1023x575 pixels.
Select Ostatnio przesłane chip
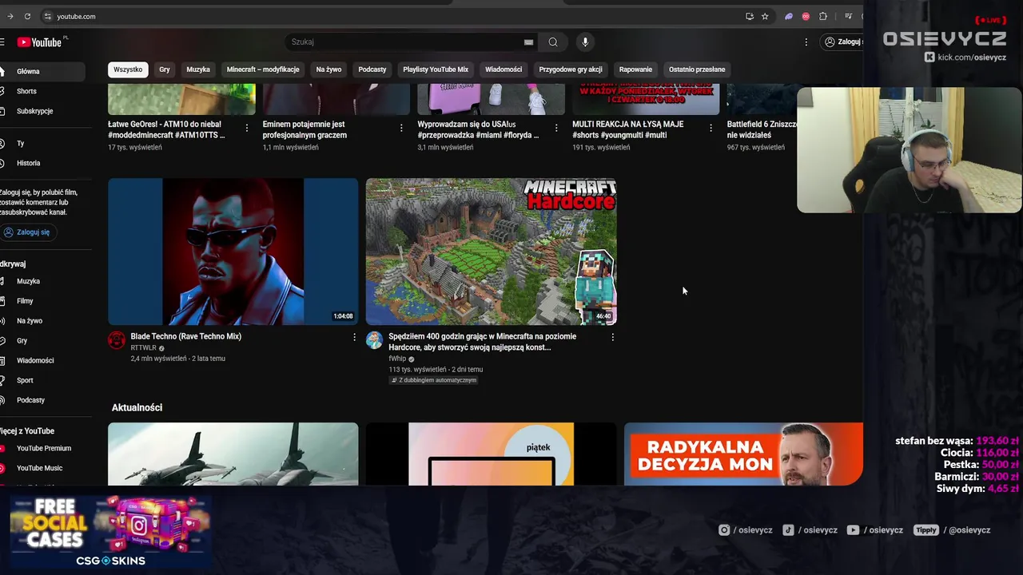[697, 69]
